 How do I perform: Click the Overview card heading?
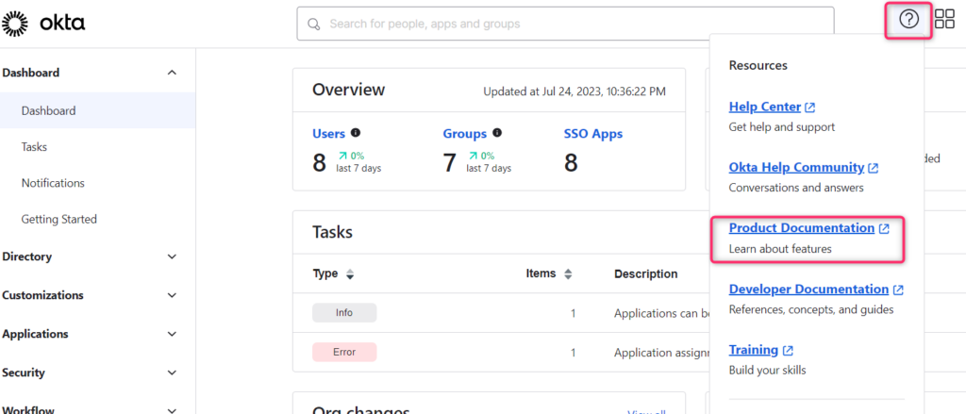tap(349, 90)
